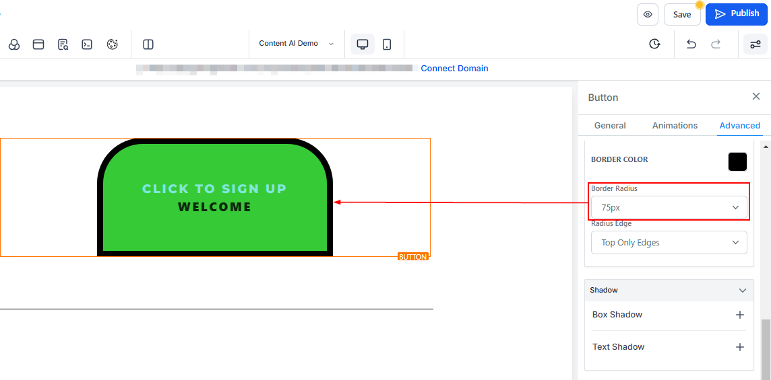771x380 pixels.
Task: Click the Publish button
Action: (x=736, y=14)
